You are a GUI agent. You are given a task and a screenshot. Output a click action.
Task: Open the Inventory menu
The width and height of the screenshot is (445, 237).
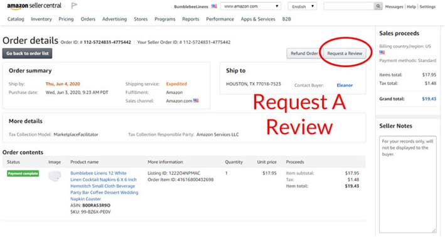click(x=41, y=19)
